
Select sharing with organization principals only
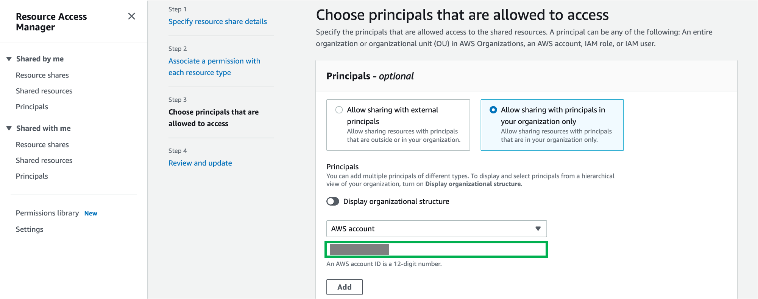coord(493,110)
